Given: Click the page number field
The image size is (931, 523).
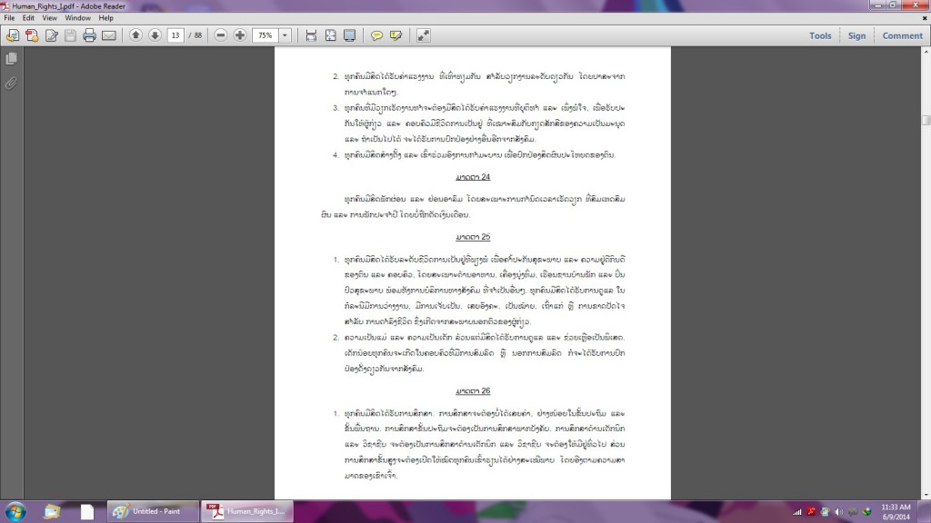Looking at the screenshot, I should pyautogui.click(x=175, y=35).
